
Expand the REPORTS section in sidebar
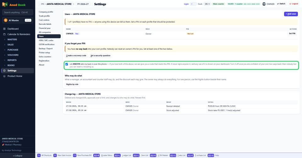pos(12,60)
